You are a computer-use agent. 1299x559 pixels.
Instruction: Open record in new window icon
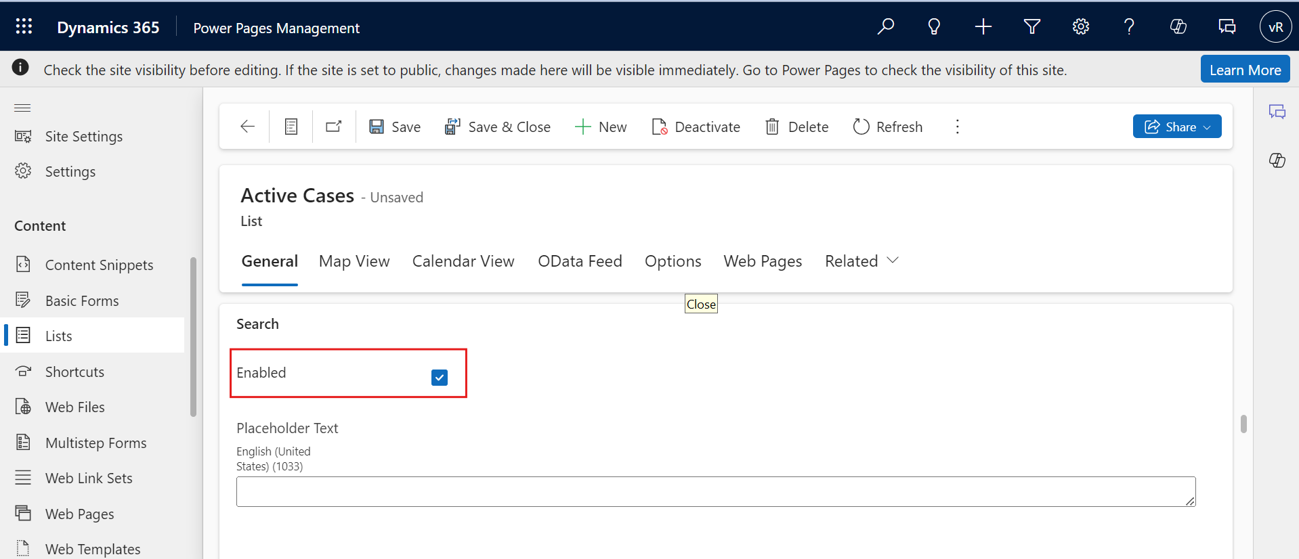[334, 127]
